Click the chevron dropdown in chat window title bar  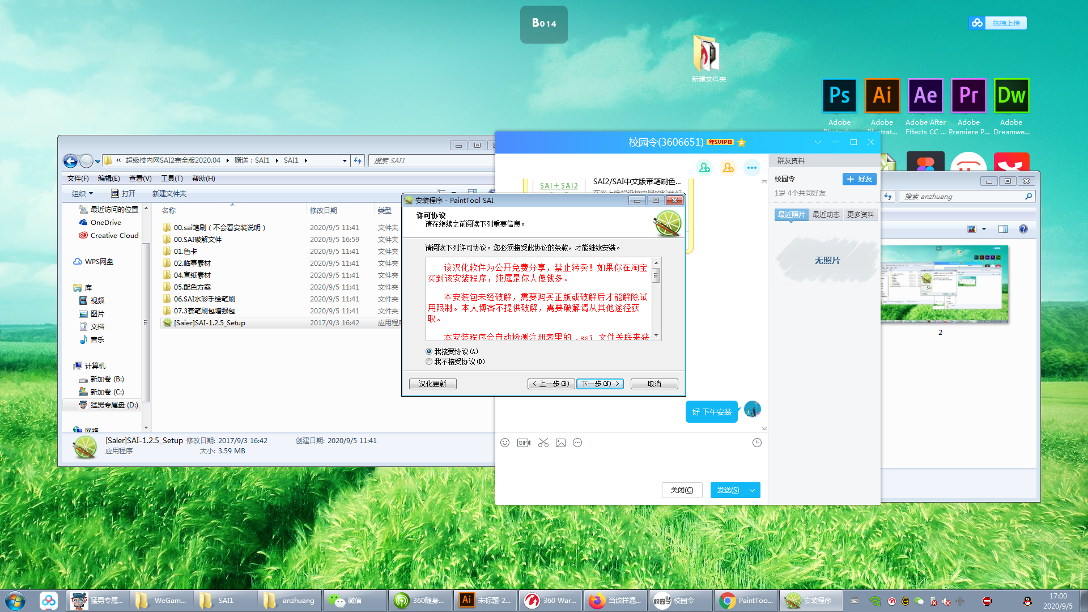[x=818, y=142]
